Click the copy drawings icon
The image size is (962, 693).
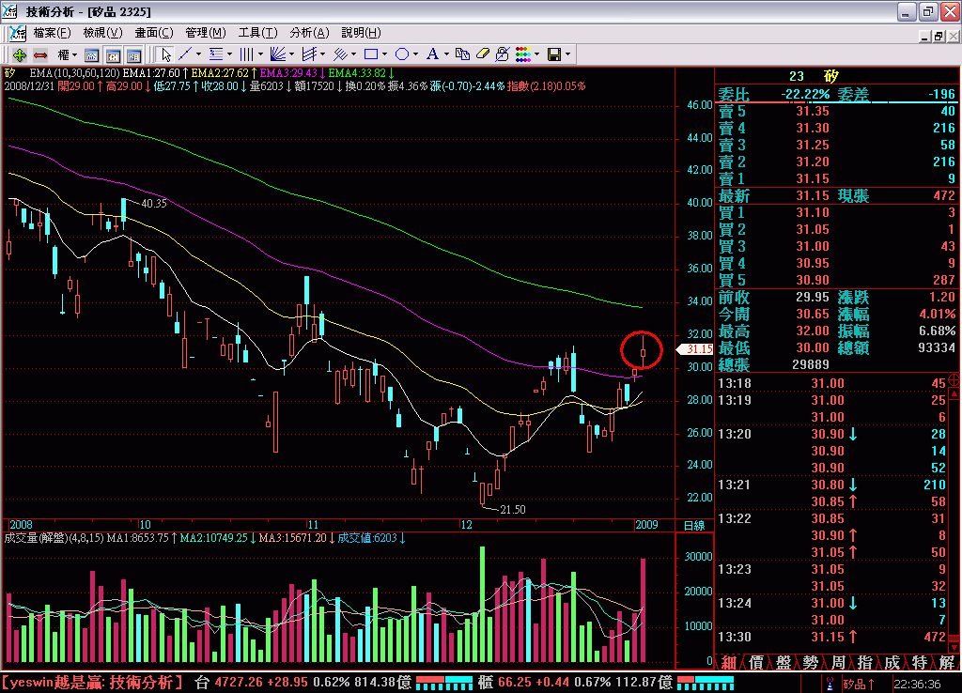tap(462, 55)
